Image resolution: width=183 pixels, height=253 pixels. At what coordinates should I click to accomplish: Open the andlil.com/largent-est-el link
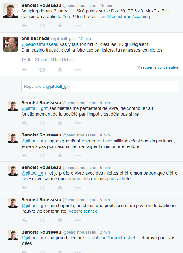[113, 238]
